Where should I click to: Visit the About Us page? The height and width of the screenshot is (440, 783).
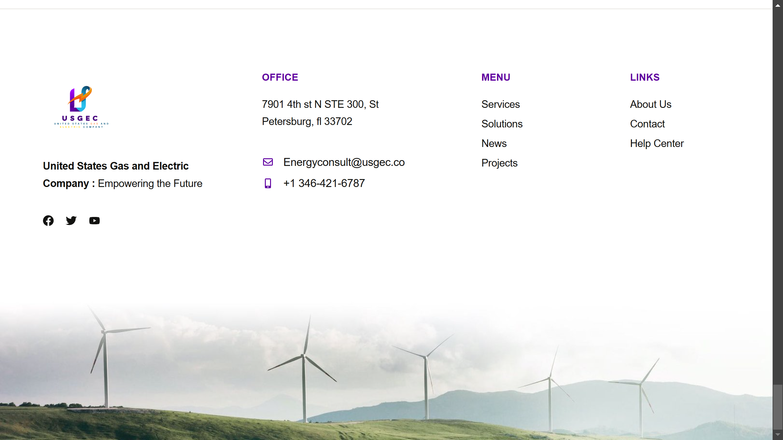(x=651, y=105)
